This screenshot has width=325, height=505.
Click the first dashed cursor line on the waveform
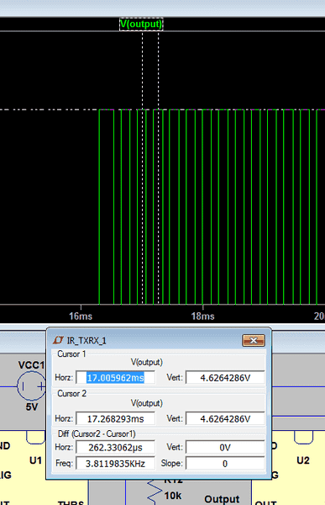coord(143,167)
